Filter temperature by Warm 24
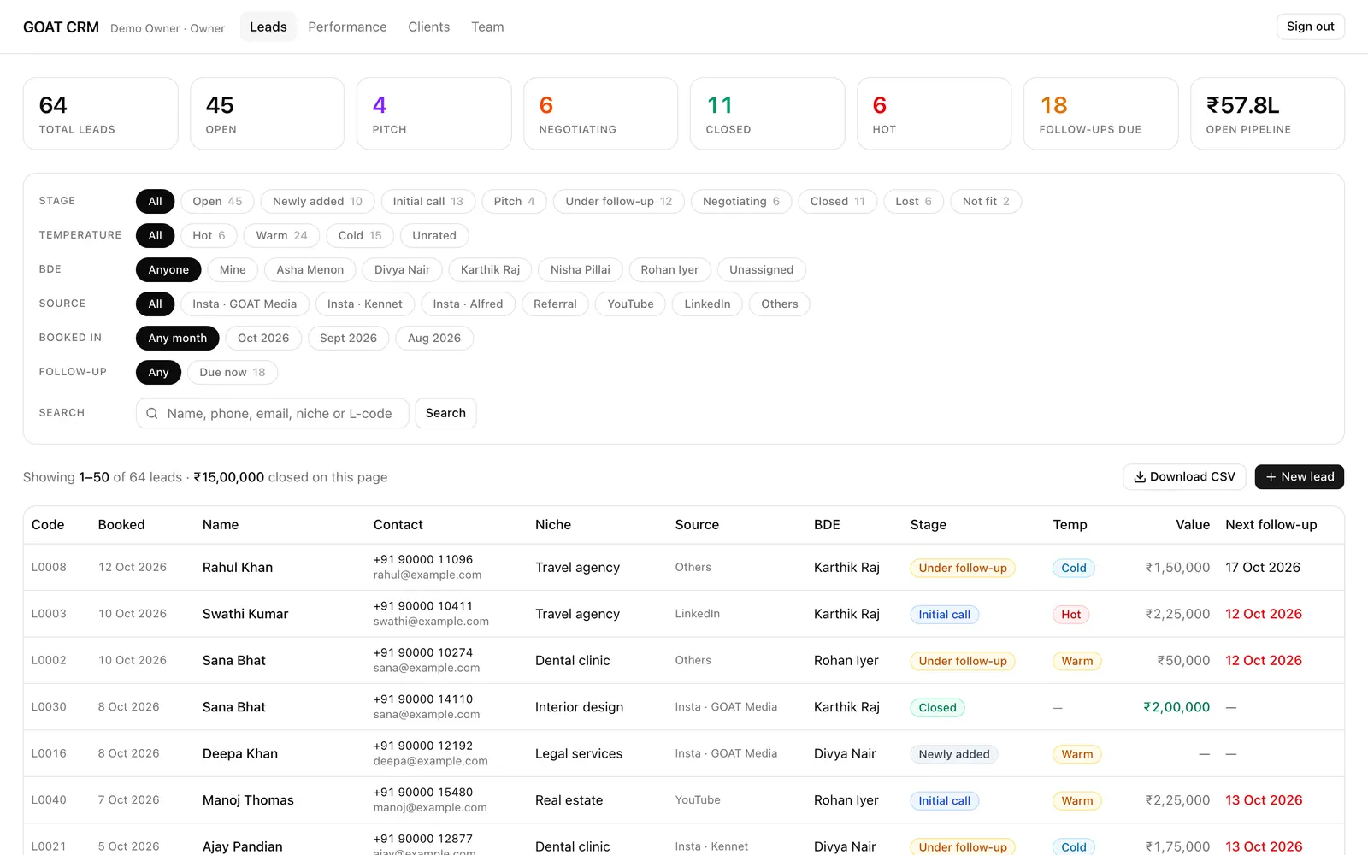The image size is (1368, 855). pos(281,236)
